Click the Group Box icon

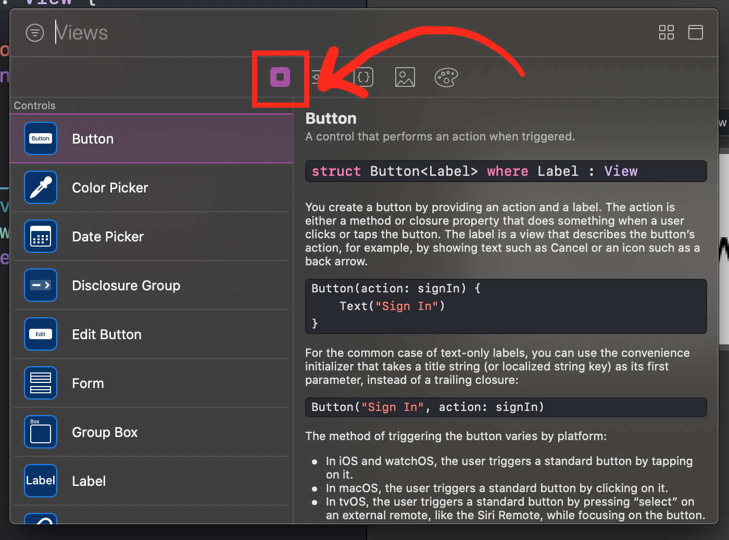[x=41, y=432]
